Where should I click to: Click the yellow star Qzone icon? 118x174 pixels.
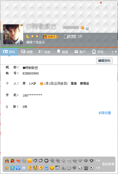(x=7, y=168)
